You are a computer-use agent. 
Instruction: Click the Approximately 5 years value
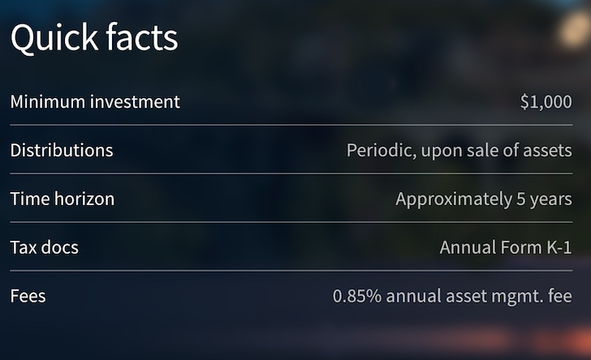coord(484,199)
